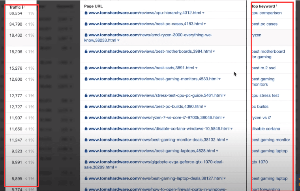Select the 'pc builds' keyword

[x=260, y=106]
